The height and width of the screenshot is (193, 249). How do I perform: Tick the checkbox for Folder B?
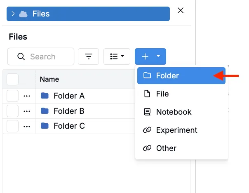point(13,111)
